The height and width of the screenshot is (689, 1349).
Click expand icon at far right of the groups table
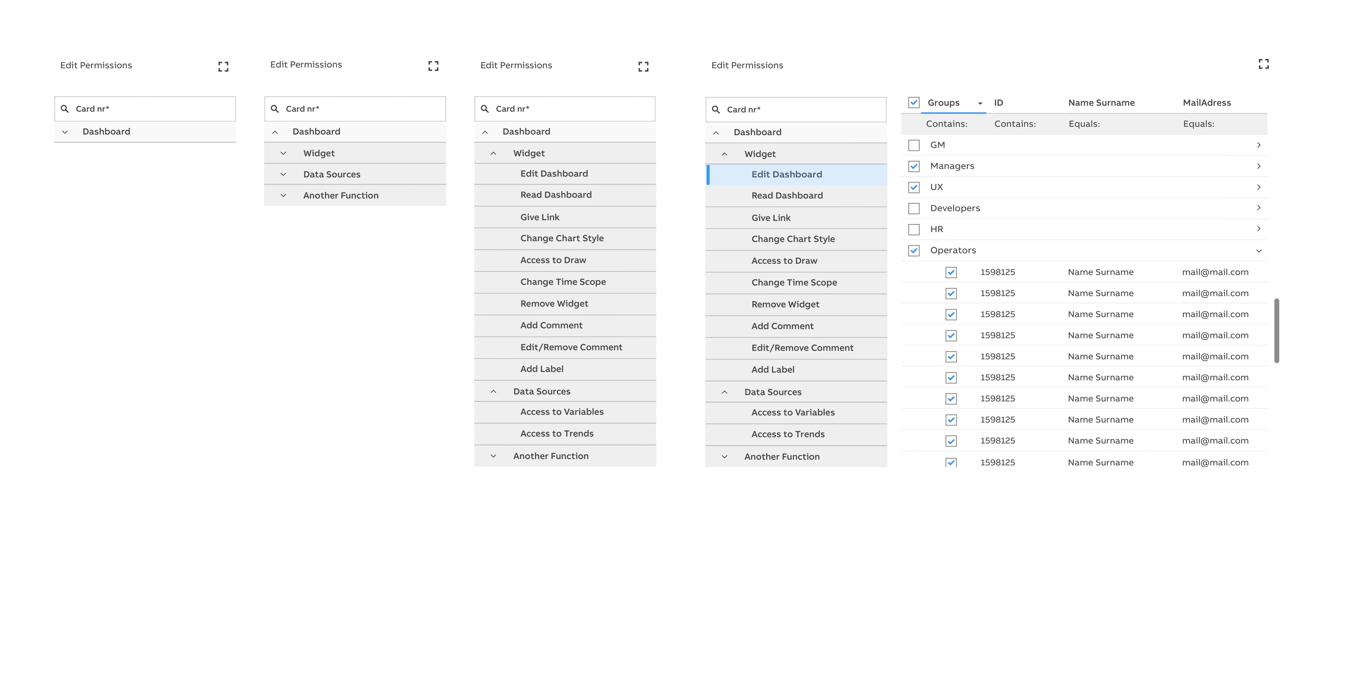coord(1263,64)
